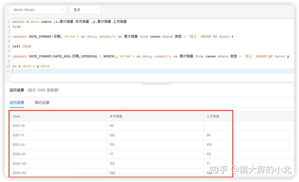Screen dimensions: 299x182
Task: Click the panel resize handle below the editor
Action: tap(156, 84)
